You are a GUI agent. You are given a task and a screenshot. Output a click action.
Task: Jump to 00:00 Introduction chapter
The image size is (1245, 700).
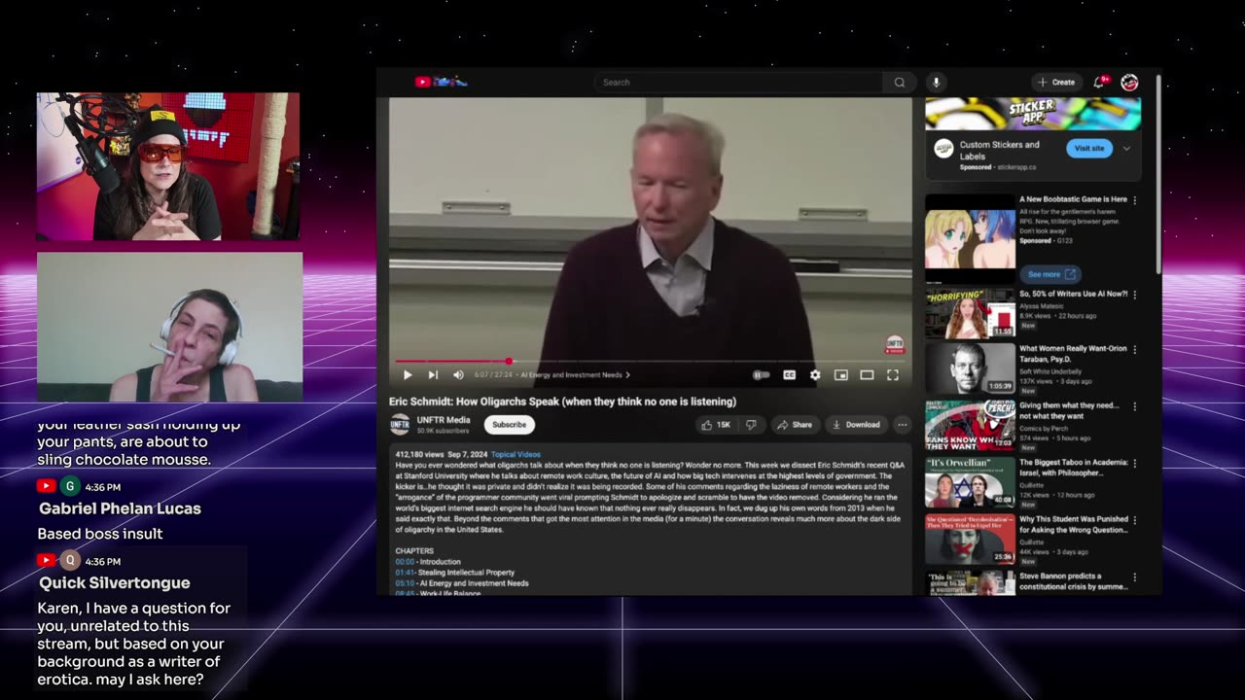pyautogui.click(x=405, y=562)
